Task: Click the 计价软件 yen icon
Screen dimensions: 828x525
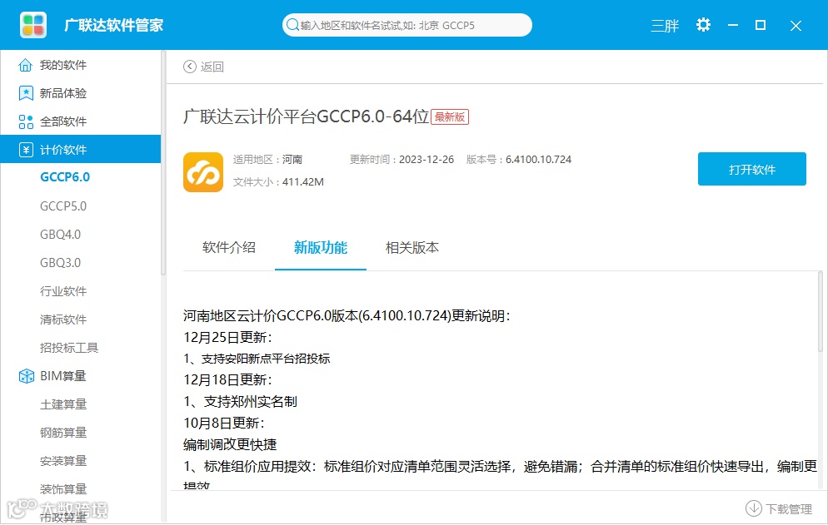Action: click(26, 150)
